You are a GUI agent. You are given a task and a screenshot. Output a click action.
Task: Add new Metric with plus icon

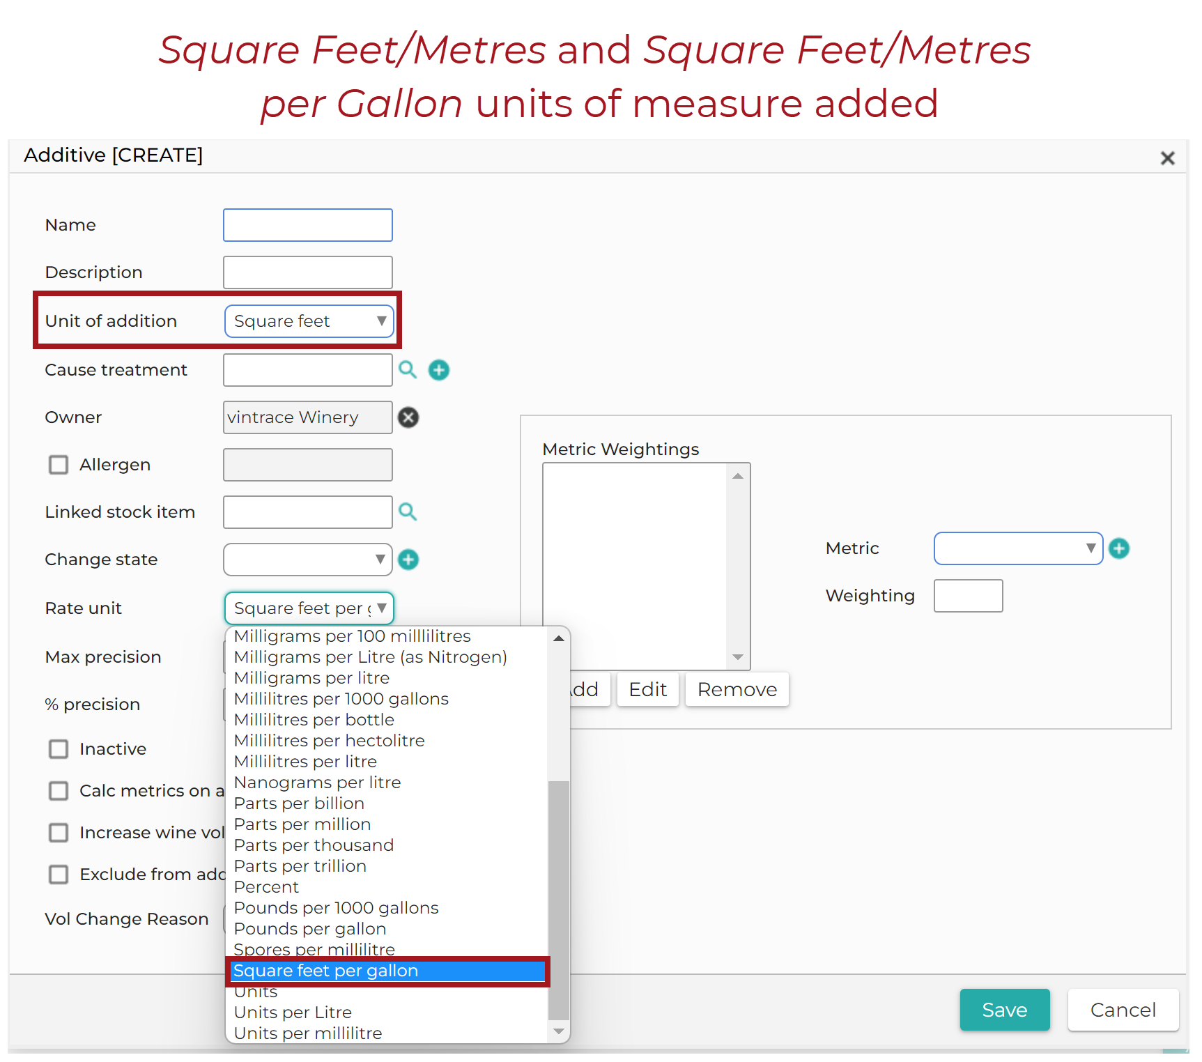(1119, 548)
